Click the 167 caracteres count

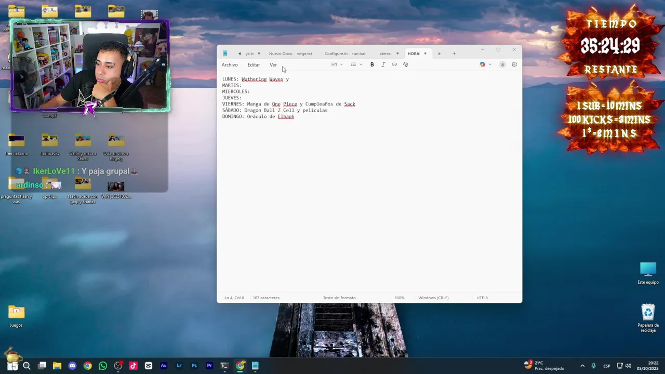(267, 298)
